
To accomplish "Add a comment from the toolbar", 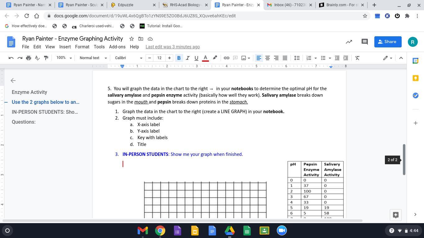I will tap(235, 58).
